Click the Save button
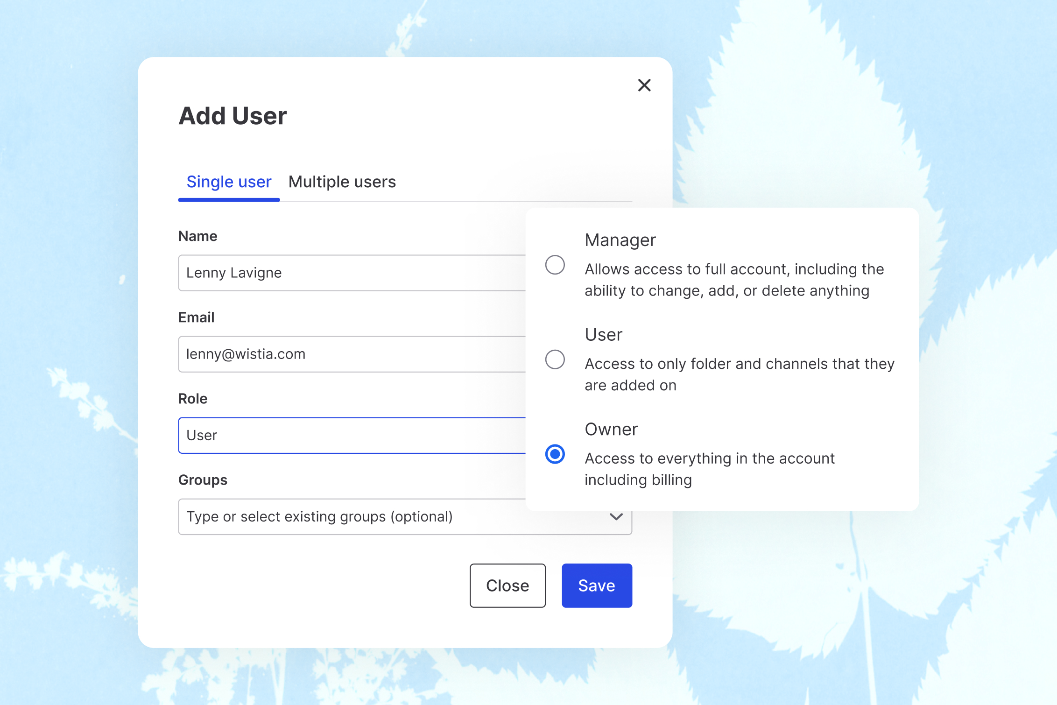Image resolution: width=1057 pixels, height=705 pixels. point(597,585)
